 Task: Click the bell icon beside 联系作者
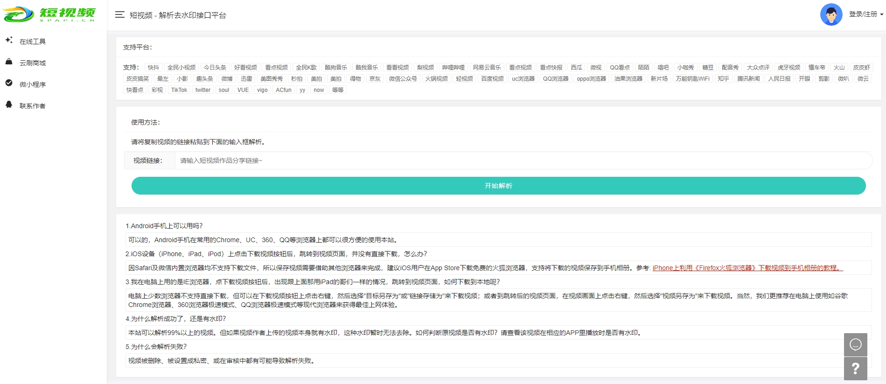[9, 105]
